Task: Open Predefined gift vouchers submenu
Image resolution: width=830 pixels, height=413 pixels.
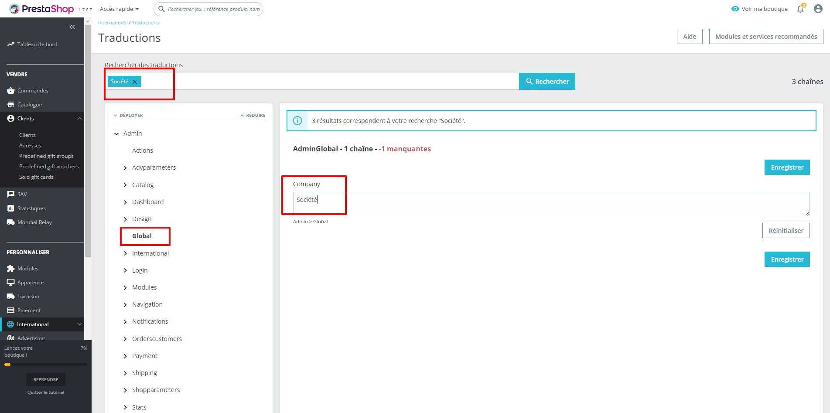Action: tap(49, 167)
